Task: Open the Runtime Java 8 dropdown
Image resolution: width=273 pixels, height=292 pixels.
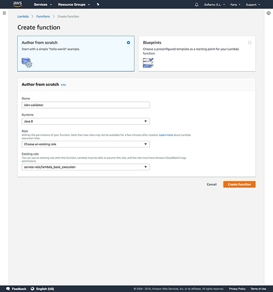Action: click(x=86, y=121)
